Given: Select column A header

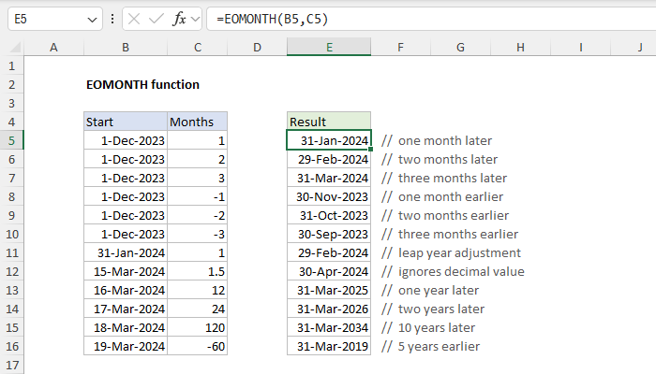Looking at the screenshot, I should point(53,47).
